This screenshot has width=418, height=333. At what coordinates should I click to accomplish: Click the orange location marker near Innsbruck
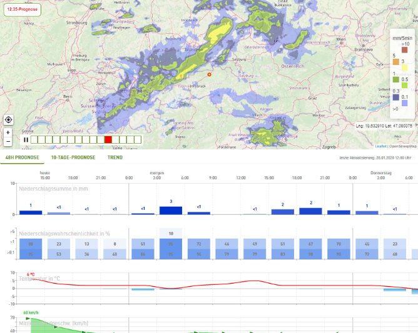210,74
